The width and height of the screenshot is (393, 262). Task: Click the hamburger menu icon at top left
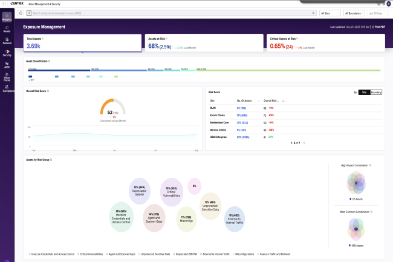click(x=5, y=3)
